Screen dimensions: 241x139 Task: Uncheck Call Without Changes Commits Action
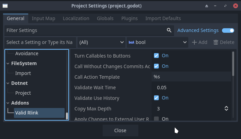tap(156, 66)
